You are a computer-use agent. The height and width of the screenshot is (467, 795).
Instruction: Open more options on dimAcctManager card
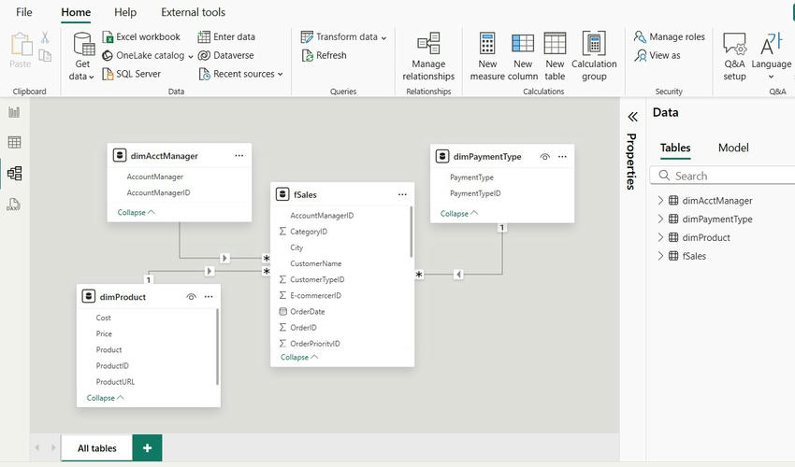click(x=239, y=155)
